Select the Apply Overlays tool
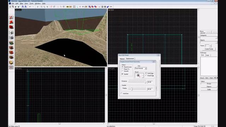 click(x=11, y=57)
